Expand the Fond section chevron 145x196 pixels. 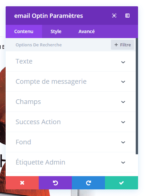pos(123,142)
